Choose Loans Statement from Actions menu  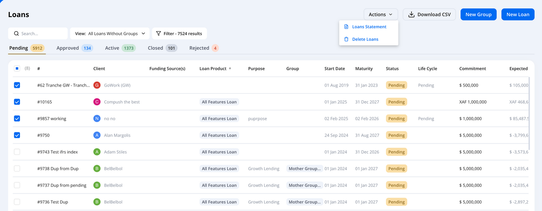point(369,27)
